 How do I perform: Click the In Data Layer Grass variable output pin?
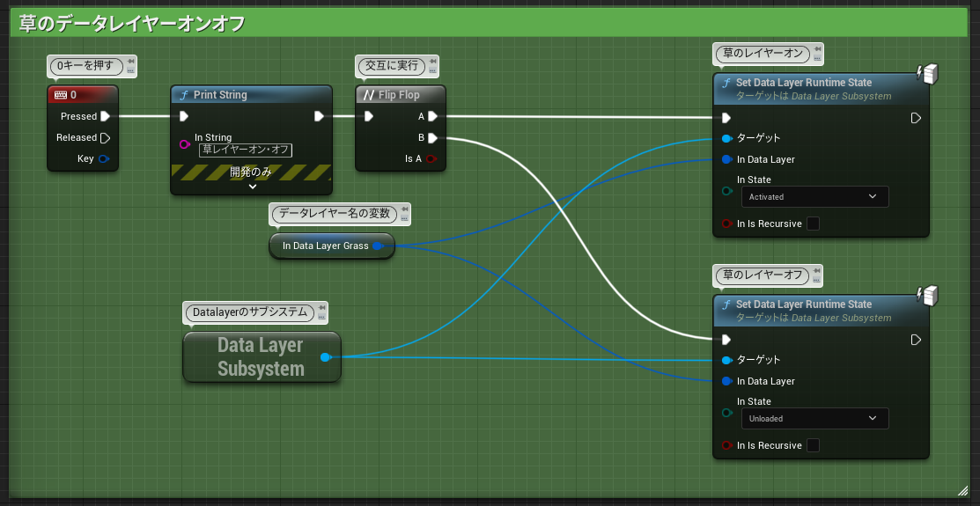pyautogui.click(x=378, y=246)
